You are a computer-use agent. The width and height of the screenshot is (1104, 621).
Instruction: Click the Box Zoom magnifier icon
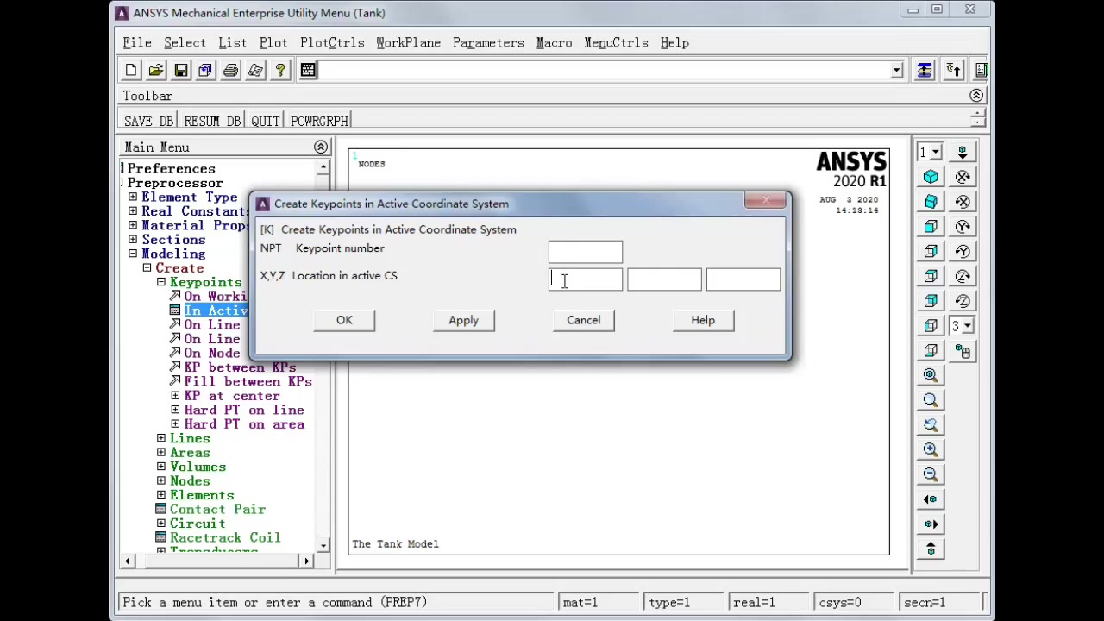click(x=931, y=400)
